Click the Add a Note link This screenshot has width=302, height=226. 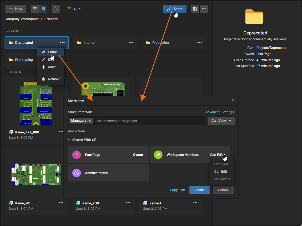point(77,131)
